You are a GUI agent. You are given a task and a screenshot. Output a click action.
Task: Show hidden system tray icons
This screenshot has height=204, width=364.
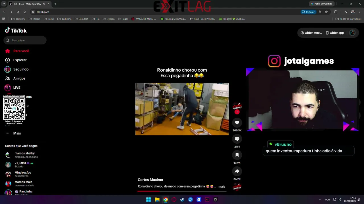tap(320, 199)
